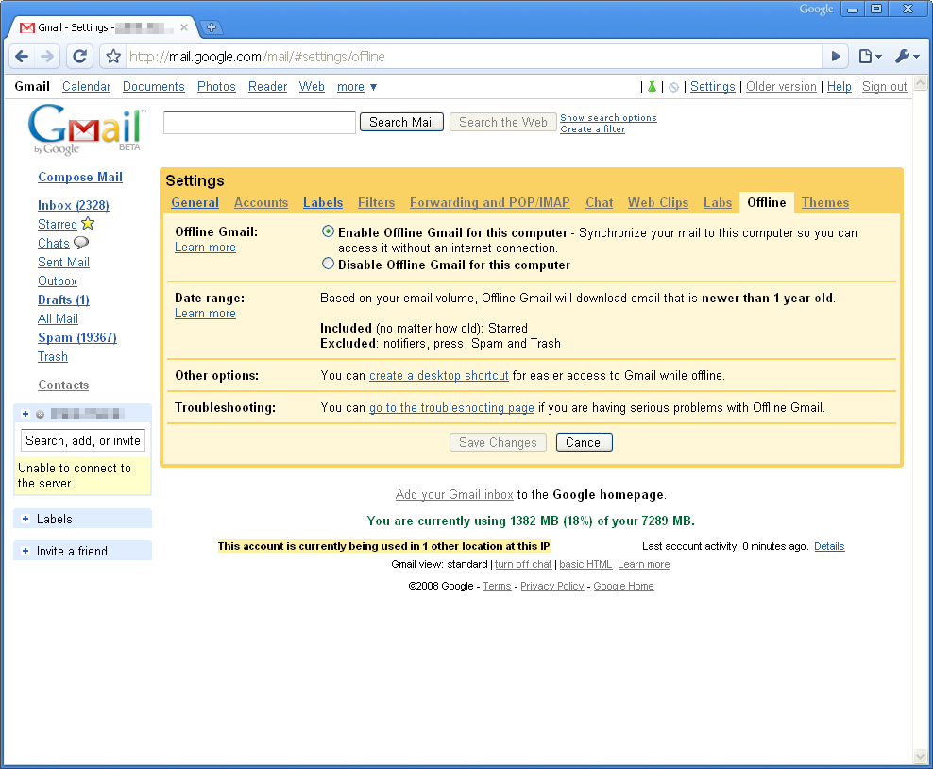Close the Gmail - Settings tab
The height and width of the screenshot is (769, 933).
[184, 27]
